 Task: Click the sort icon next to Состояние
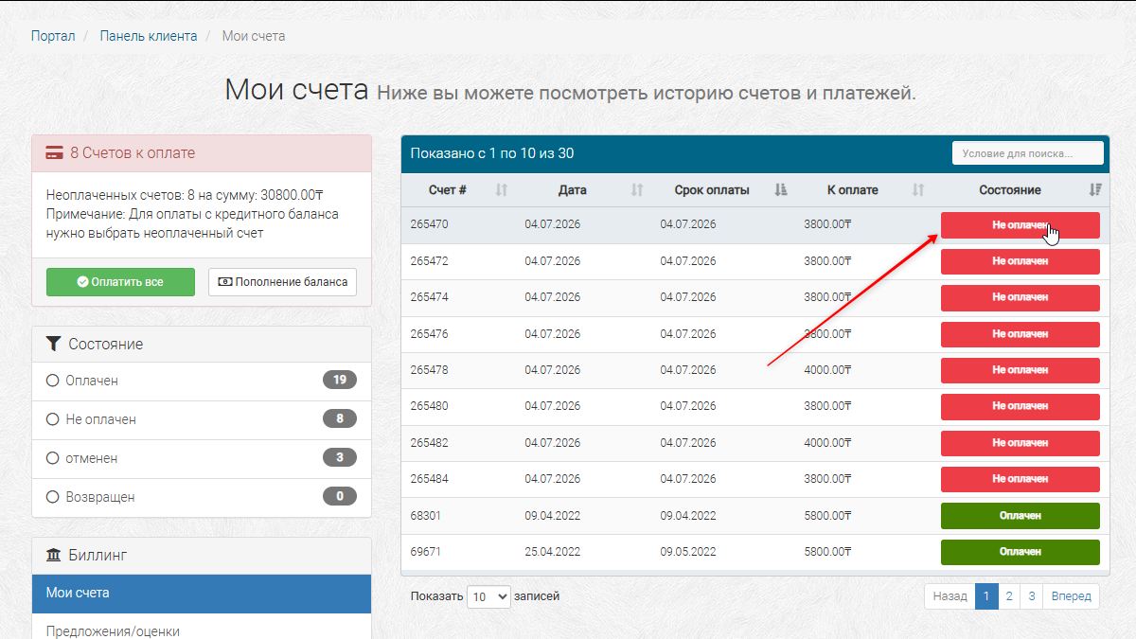tap(1095, 190)
